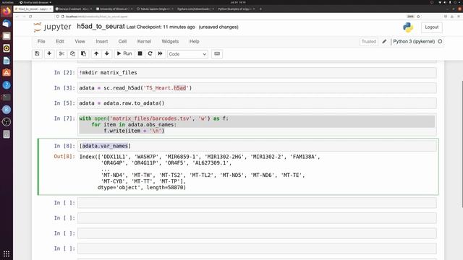This screenshot has width=463, height=260.
Task: Click the first empty cell below Out[8]
Action: [x=257, y=203]
